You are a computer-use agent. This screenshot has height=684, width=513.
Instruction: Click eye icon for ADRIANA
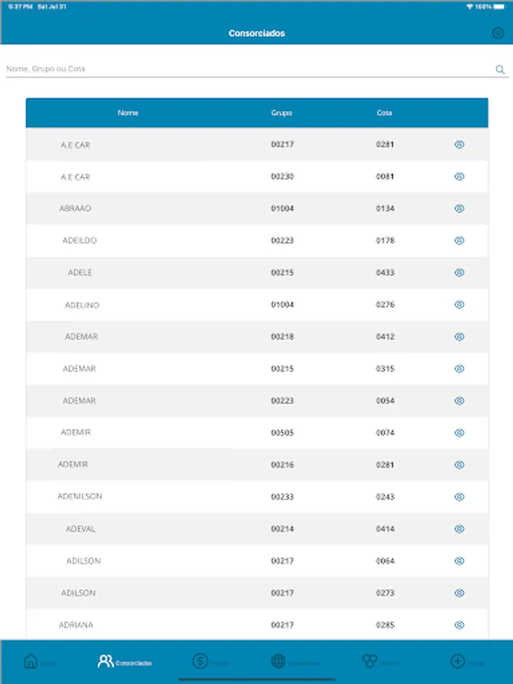coord(459,625)
